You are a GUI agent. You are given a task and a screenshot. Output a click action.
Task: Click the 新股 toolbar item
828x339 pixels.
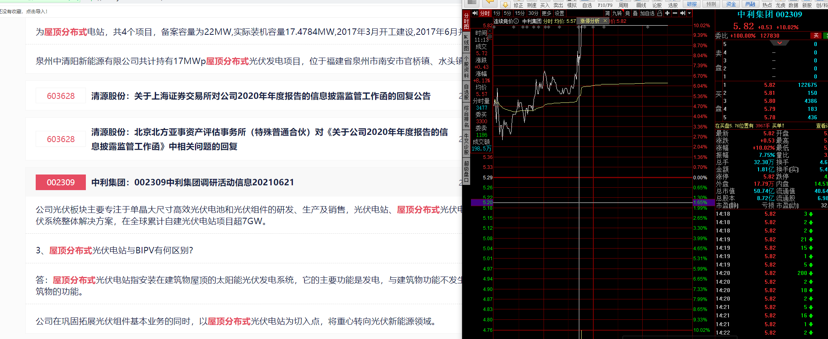(807, 5)
